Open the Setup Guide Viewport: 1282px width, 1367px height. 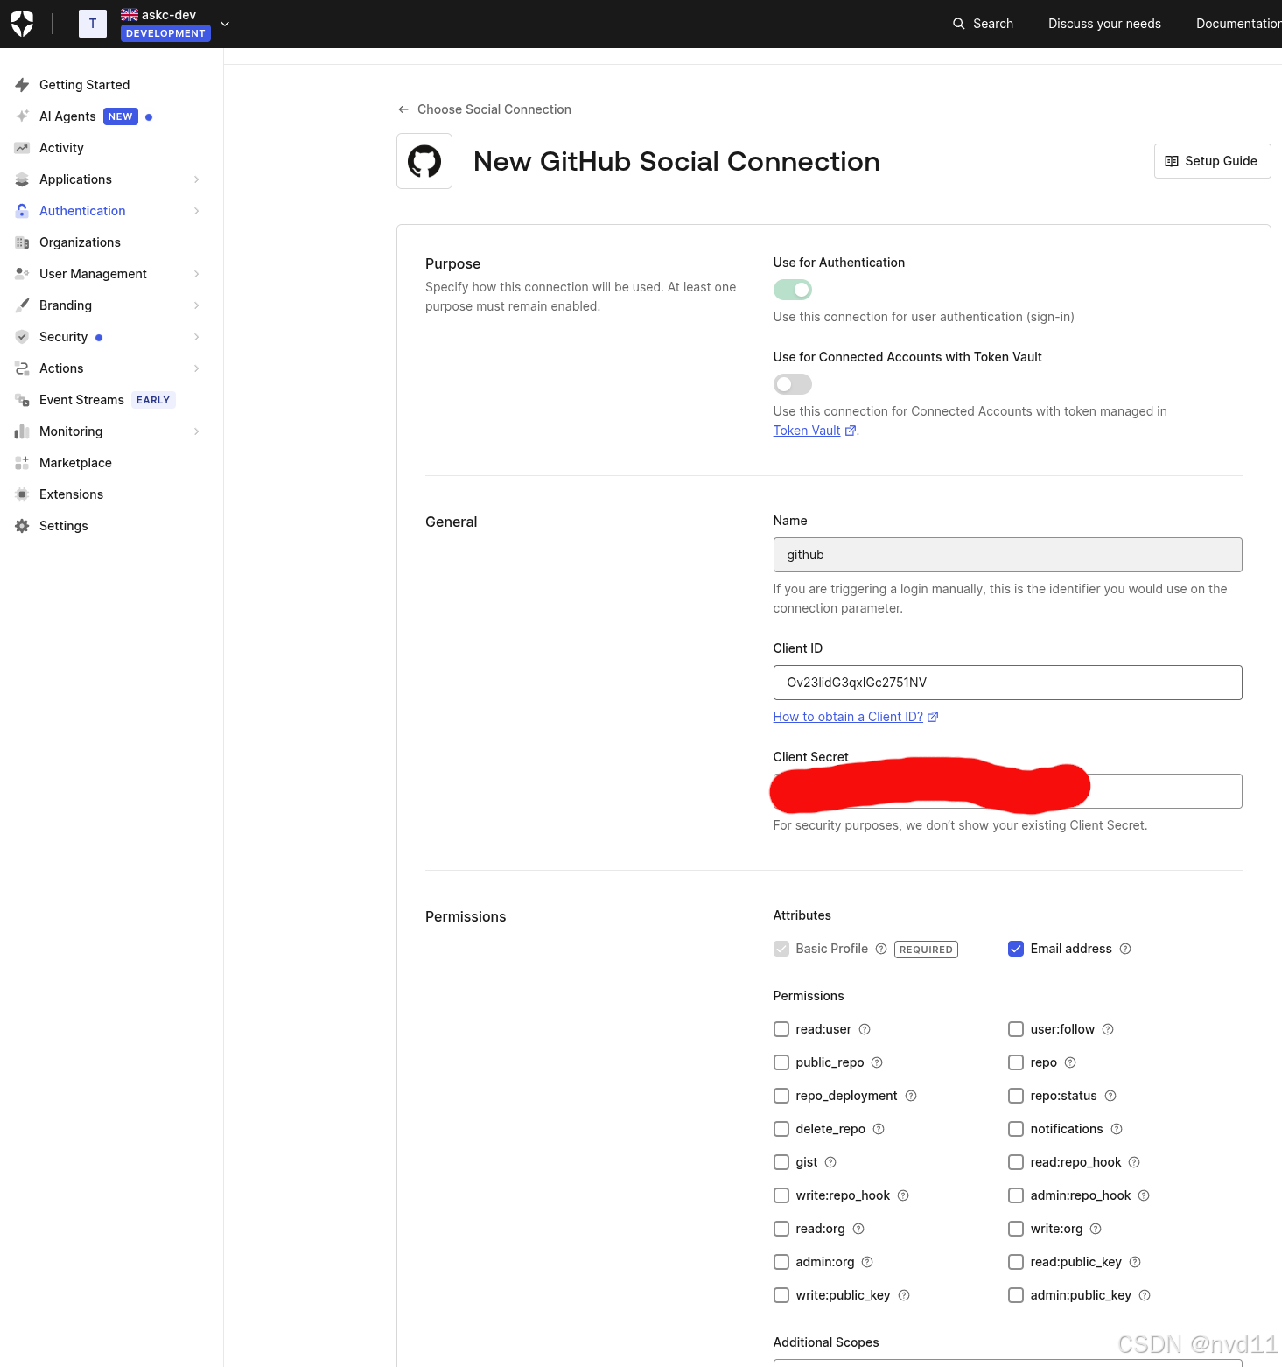point(1212,161)
